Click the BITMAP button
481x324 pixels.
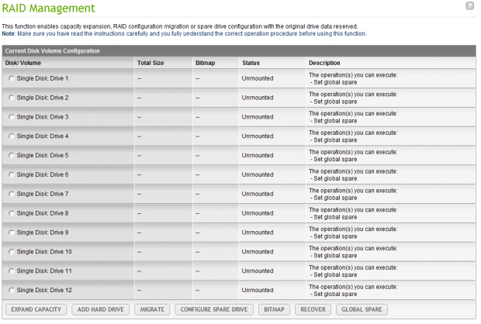[274, 309]
